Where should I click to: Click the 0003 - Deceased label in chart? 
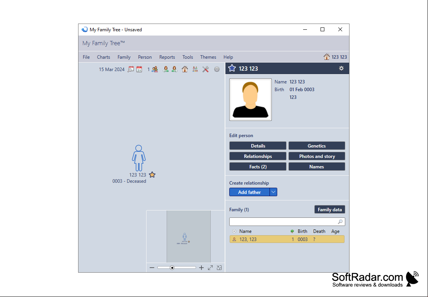(x=129, y=181)
